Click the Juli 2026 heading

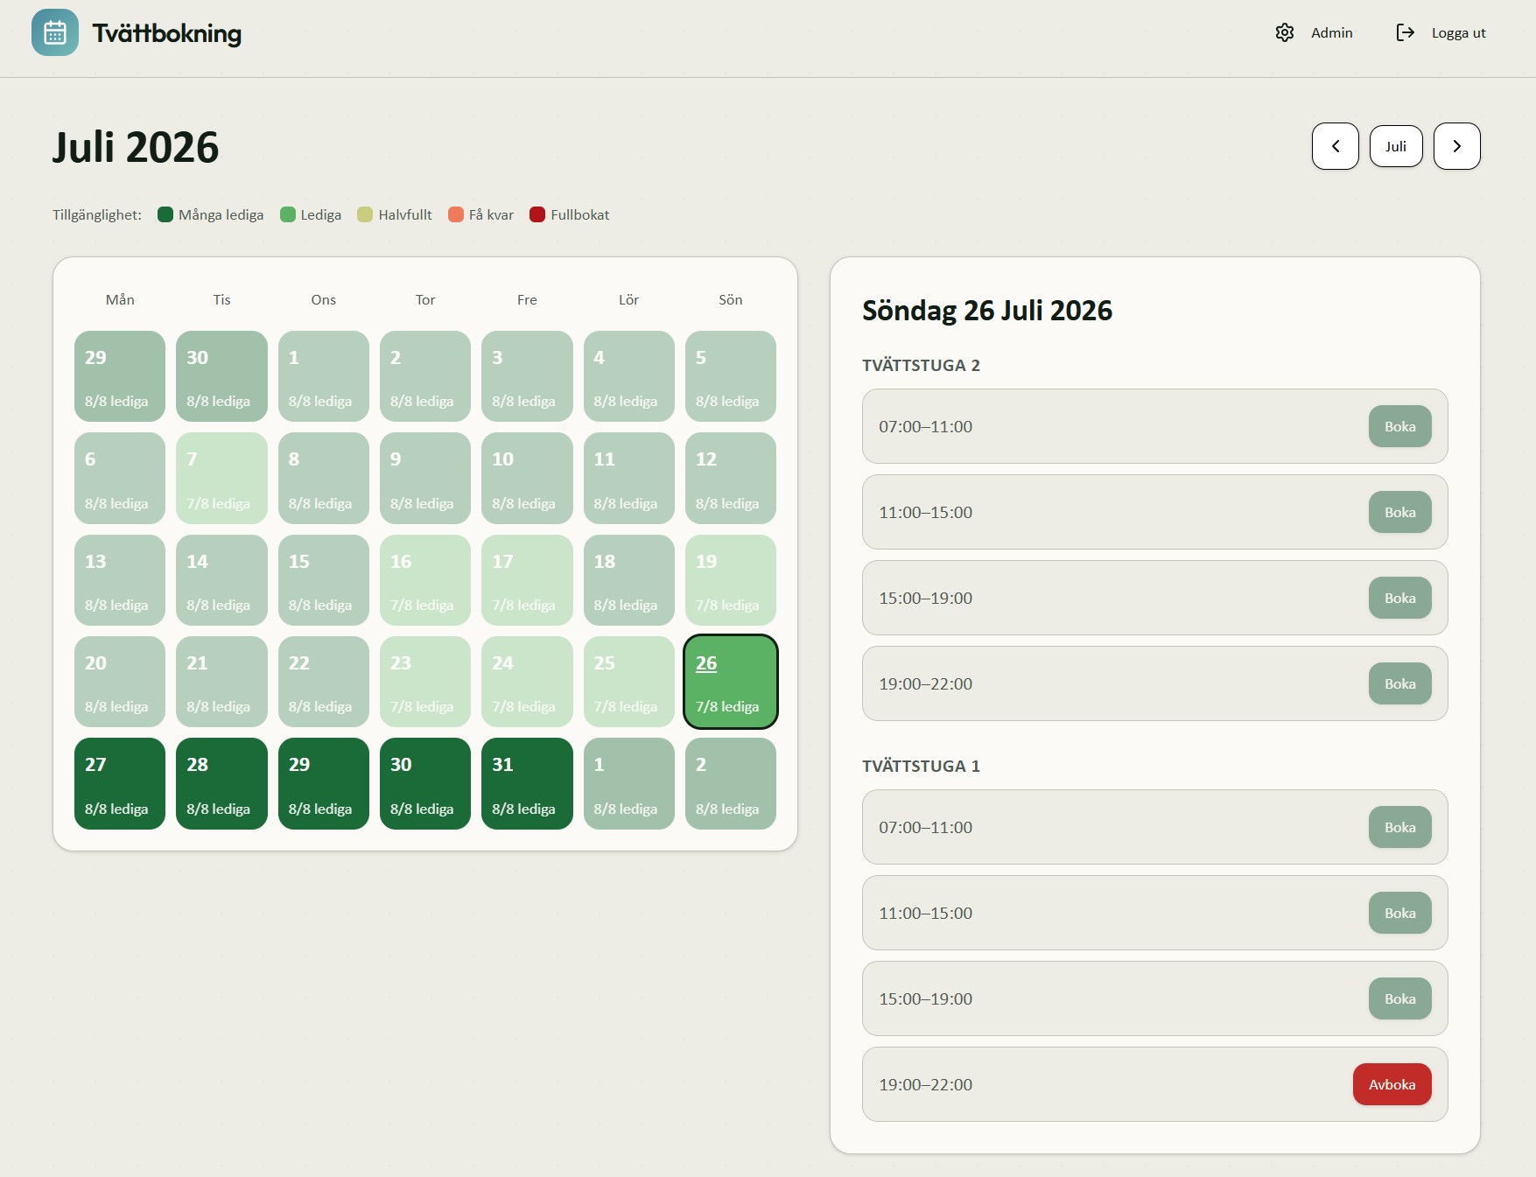(136, 147)
